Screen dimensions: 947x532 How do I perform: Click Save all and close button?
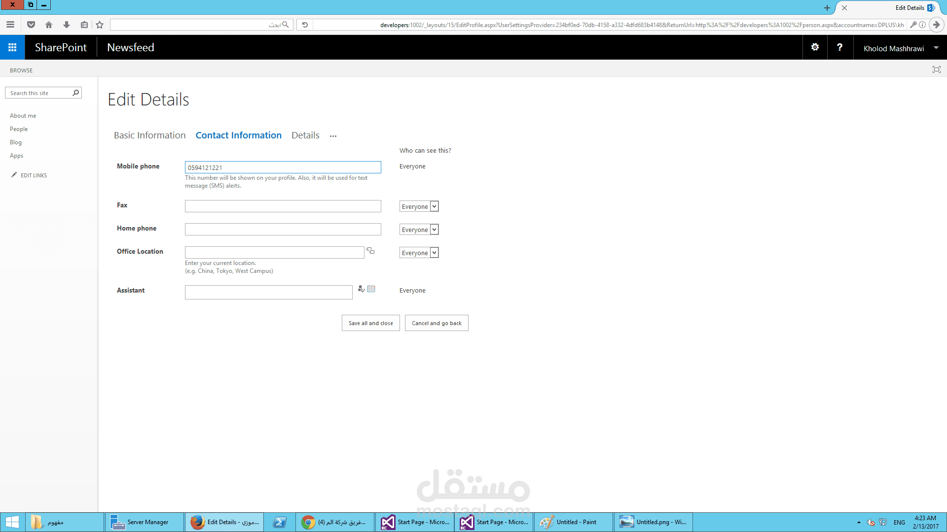tap(370, 323)
